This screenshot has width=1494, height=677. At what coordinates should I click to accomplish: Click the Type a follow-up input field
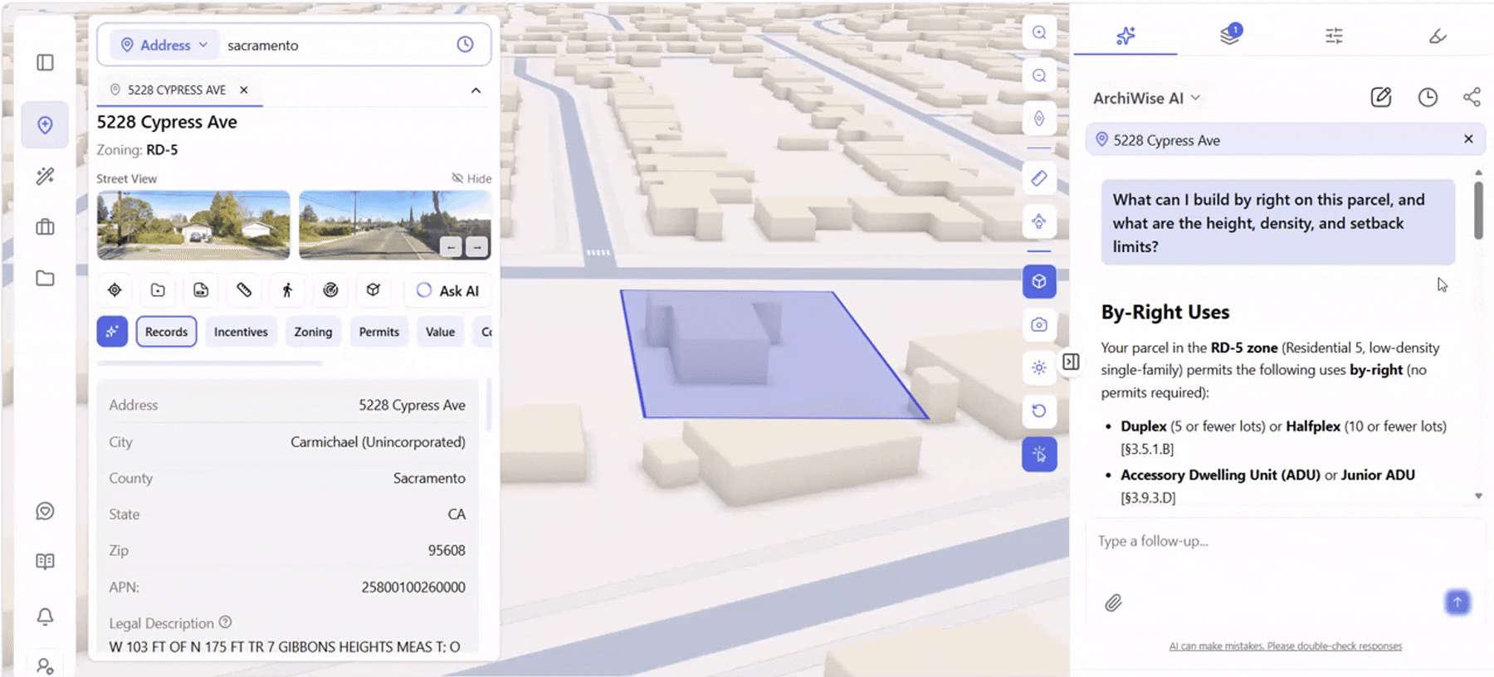click(x=1285, y=541)
